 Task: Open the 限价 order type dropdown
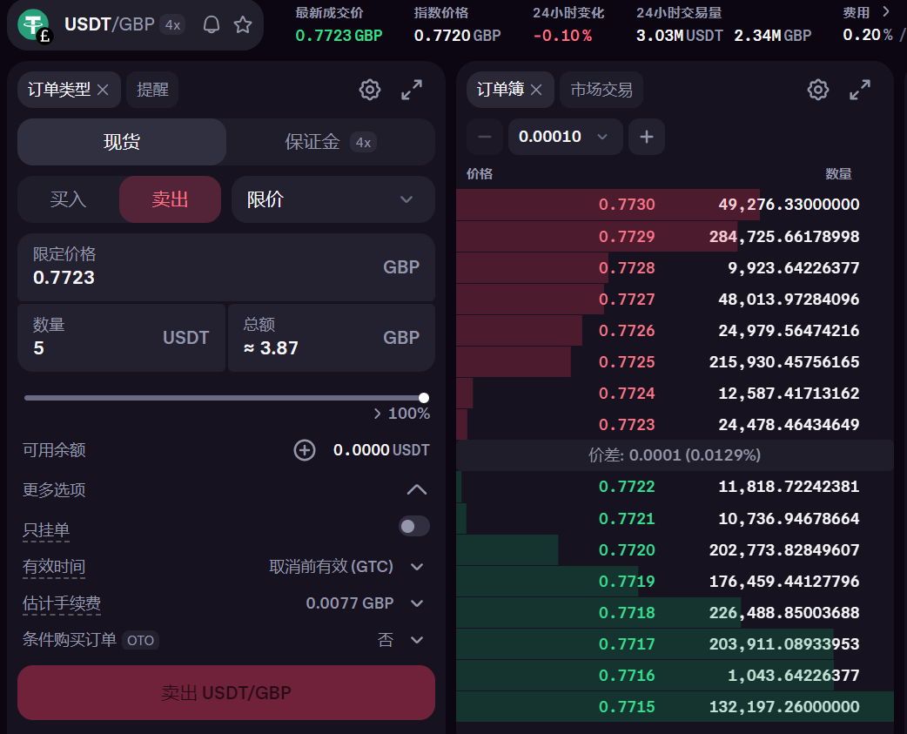point(333,199)
